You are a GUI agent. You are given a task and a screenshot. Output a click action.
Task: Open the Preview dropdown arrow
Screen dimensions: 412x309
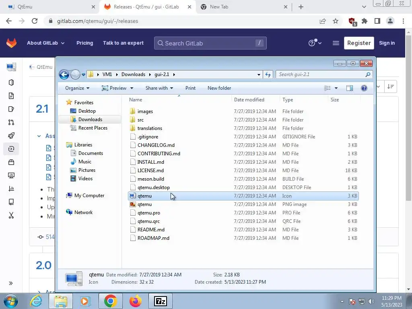pyautogui.click(x=132, y=88)
